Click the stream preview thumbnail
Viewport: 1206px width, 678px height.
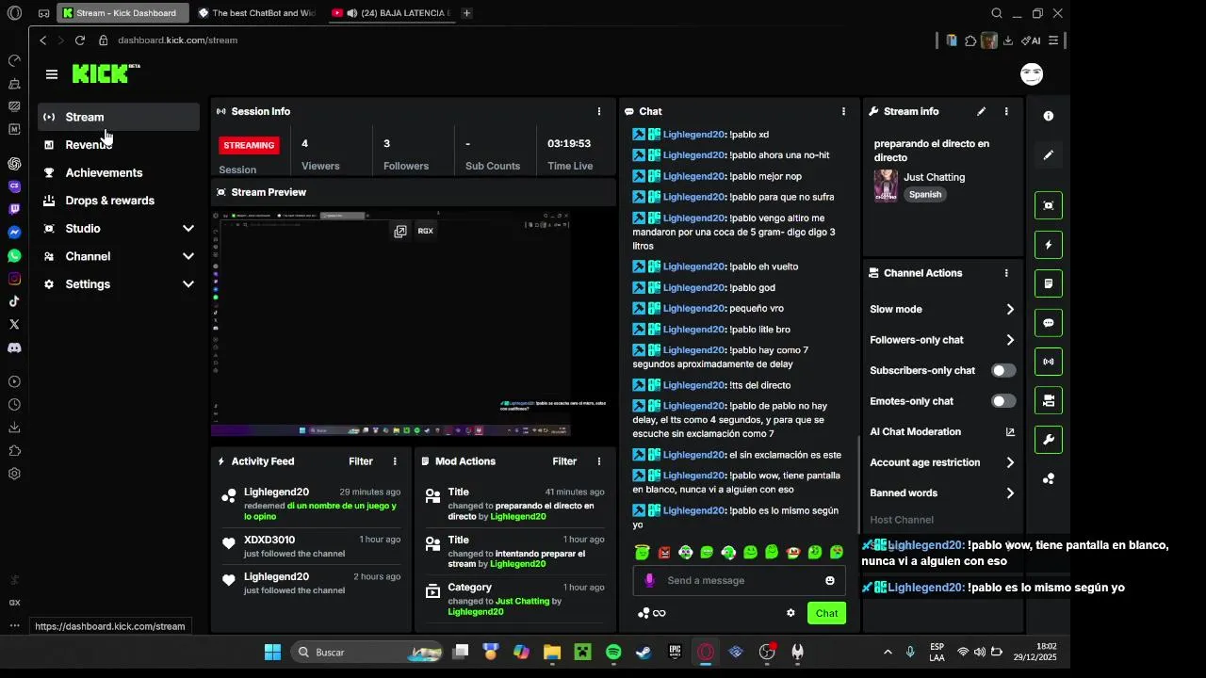point(391,323)
